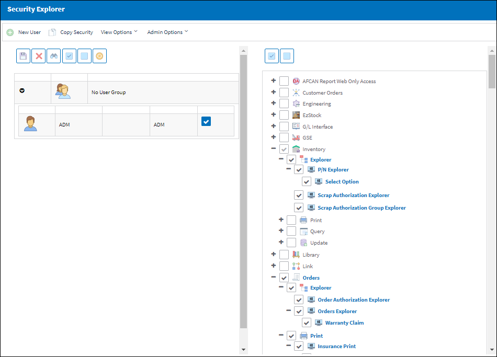Click the binoculars find icon
The height and width of the screenshot is (357, 497).
(54, 56)
